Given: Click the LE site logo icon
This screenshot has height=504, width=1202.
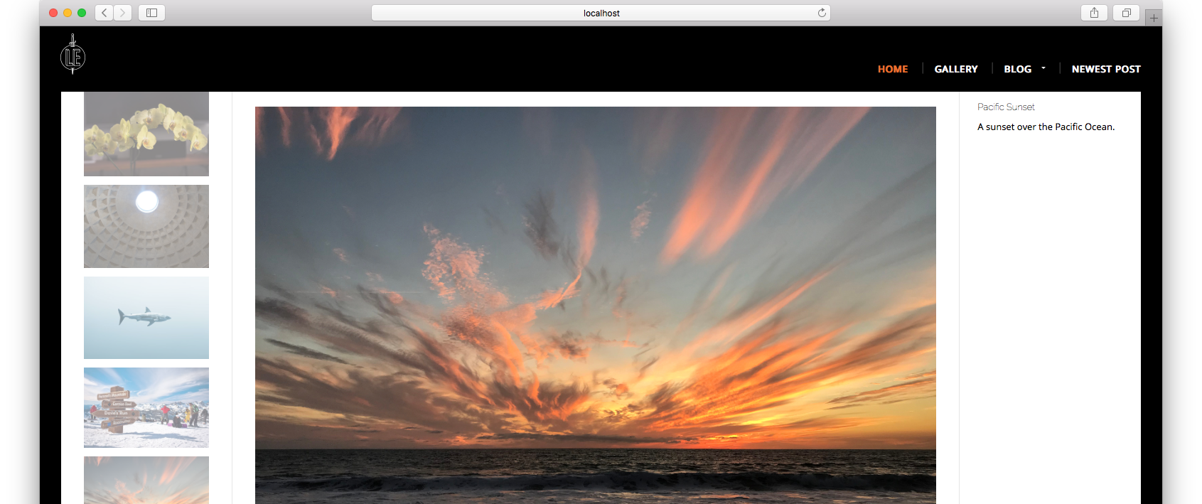Looking at the screenshot, I should (73, 55).
